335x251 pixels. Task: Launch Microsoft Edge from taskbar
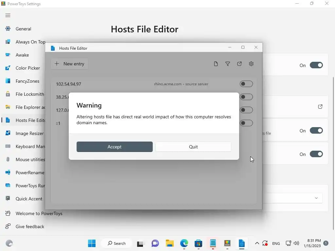[x=184, y=243]
